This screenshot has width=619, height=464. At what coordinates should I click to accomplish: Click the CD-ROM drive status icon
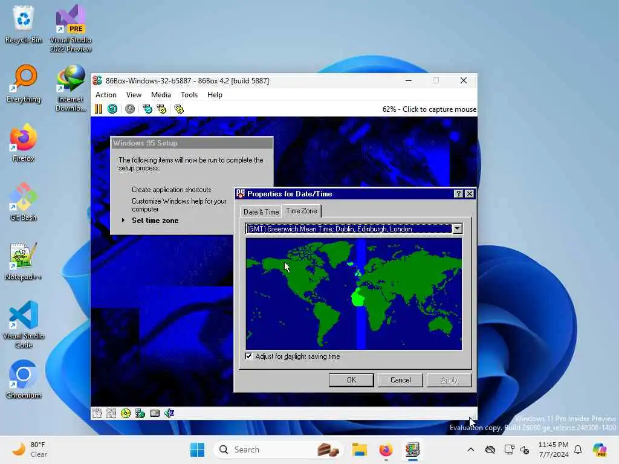[x=126, y=413]
